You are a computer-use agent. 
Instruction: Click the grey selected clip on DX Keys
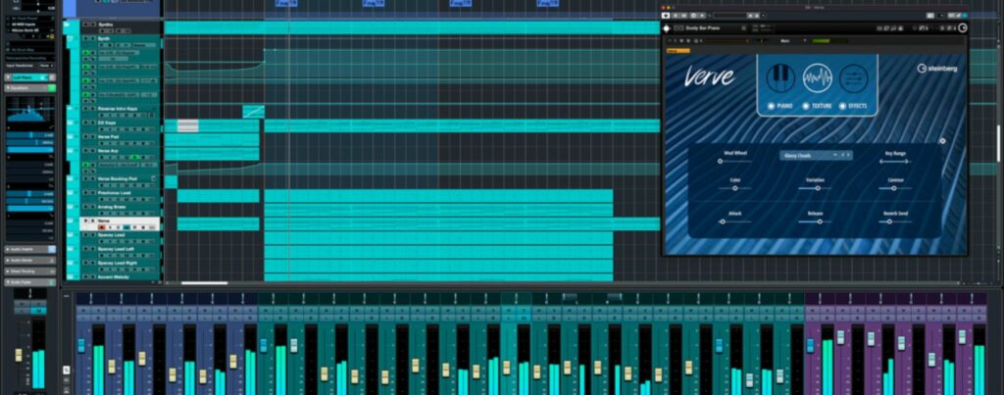[187, 125]
